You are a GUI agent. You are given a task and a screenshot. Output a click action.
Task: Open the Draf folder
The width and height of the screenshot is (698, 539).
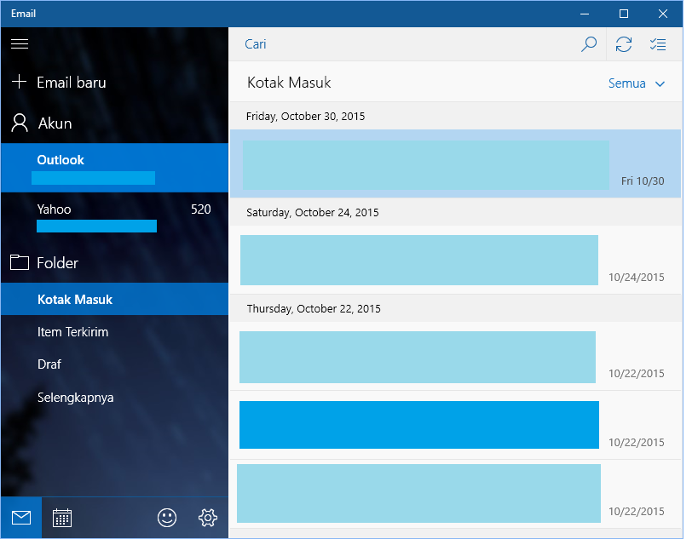(49, 364)
